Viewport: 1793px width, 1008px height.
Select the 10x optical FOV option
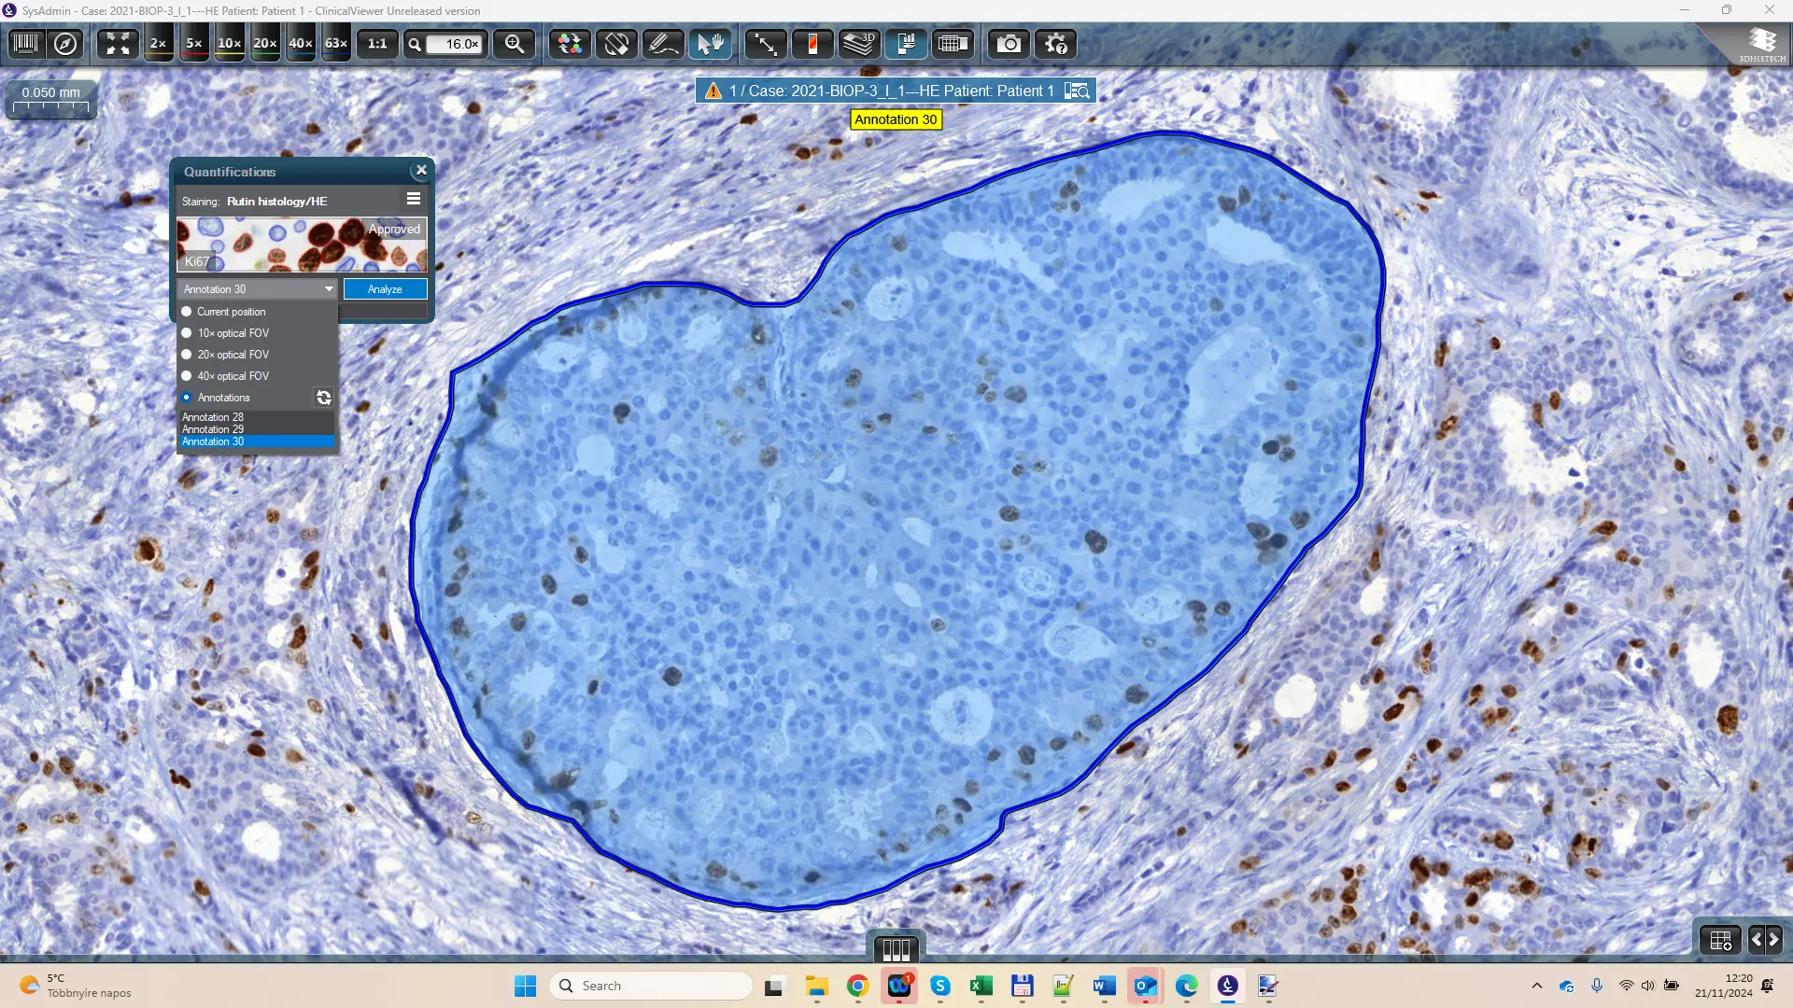pyautogui.click(x=225, y=333)
